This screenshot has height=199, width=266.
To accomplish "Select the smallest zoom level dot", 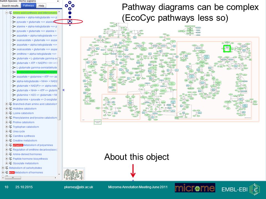I will pos(70,25).
